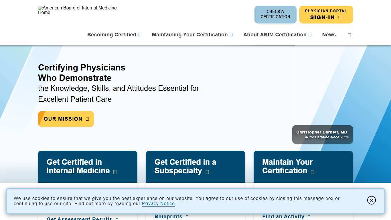
Task: Close the cookie notice with X icon
Action: pos(371,200)
